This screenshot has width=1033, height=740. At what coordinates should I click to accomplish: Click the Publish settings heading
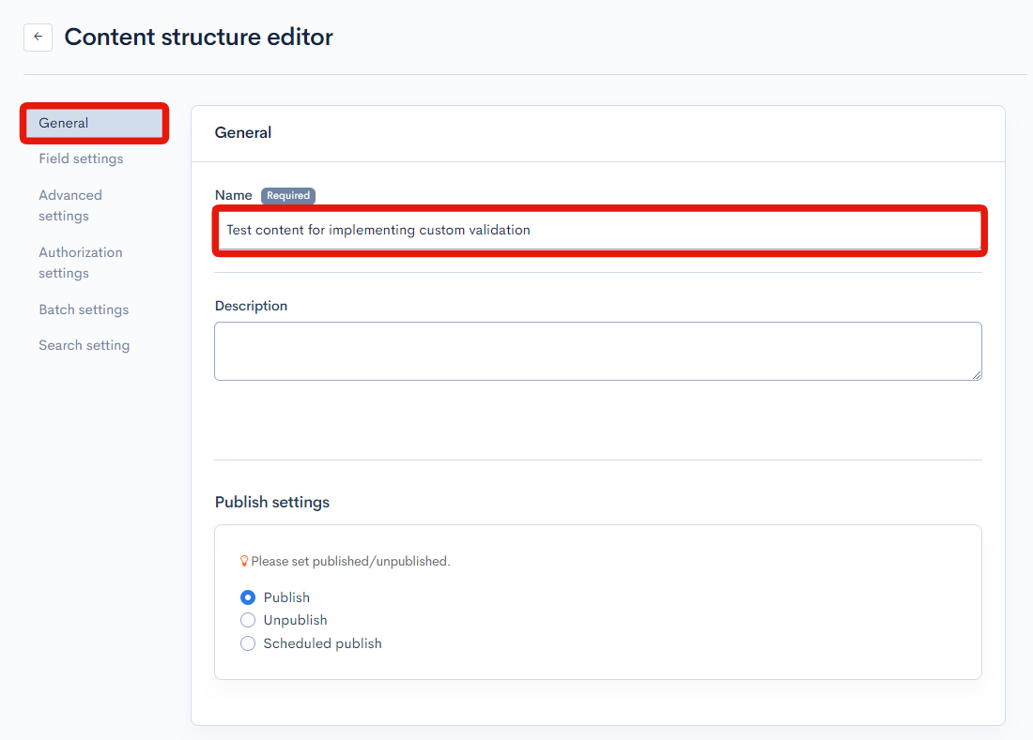point(271,502)
